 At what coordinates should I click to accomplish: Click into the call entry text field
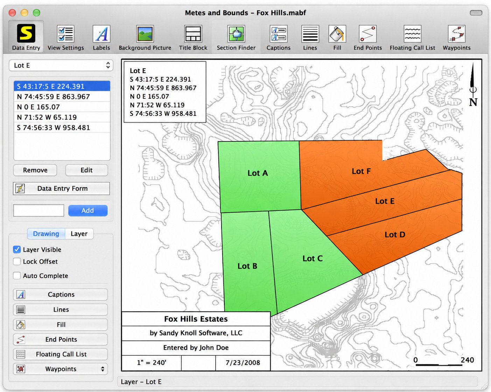[38, 211]
